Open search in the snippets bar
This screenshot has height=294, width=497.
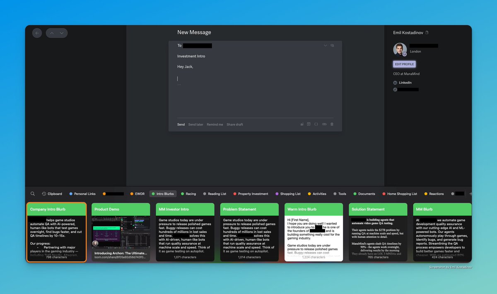click(33, 194)
